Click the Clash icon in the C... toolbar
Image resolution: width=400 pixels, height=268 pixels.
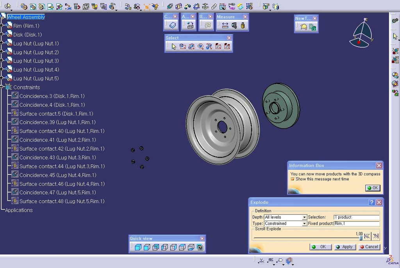(x=172, y=25)
